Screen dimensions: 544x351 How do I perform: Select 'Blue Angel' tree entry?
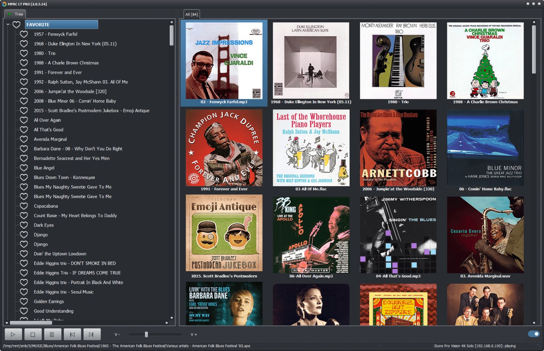[x=44, y=168]
